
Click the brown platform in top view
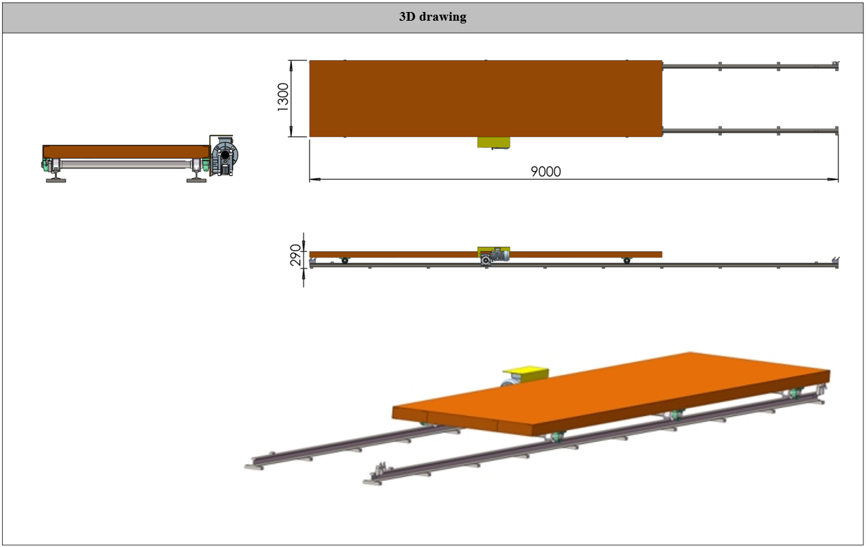(485, 98)
